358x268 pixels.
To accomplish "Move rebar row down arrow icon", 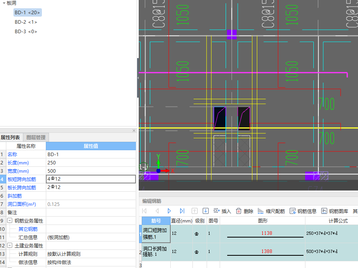I will pos(205,211).
